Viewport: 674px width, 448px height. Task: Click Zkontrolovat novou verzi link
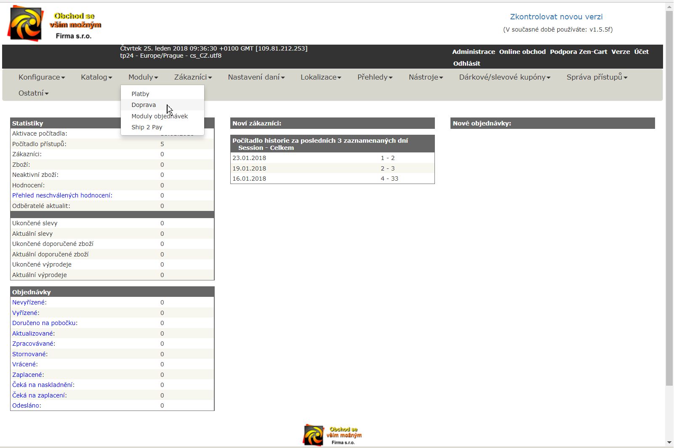point(556,17)
